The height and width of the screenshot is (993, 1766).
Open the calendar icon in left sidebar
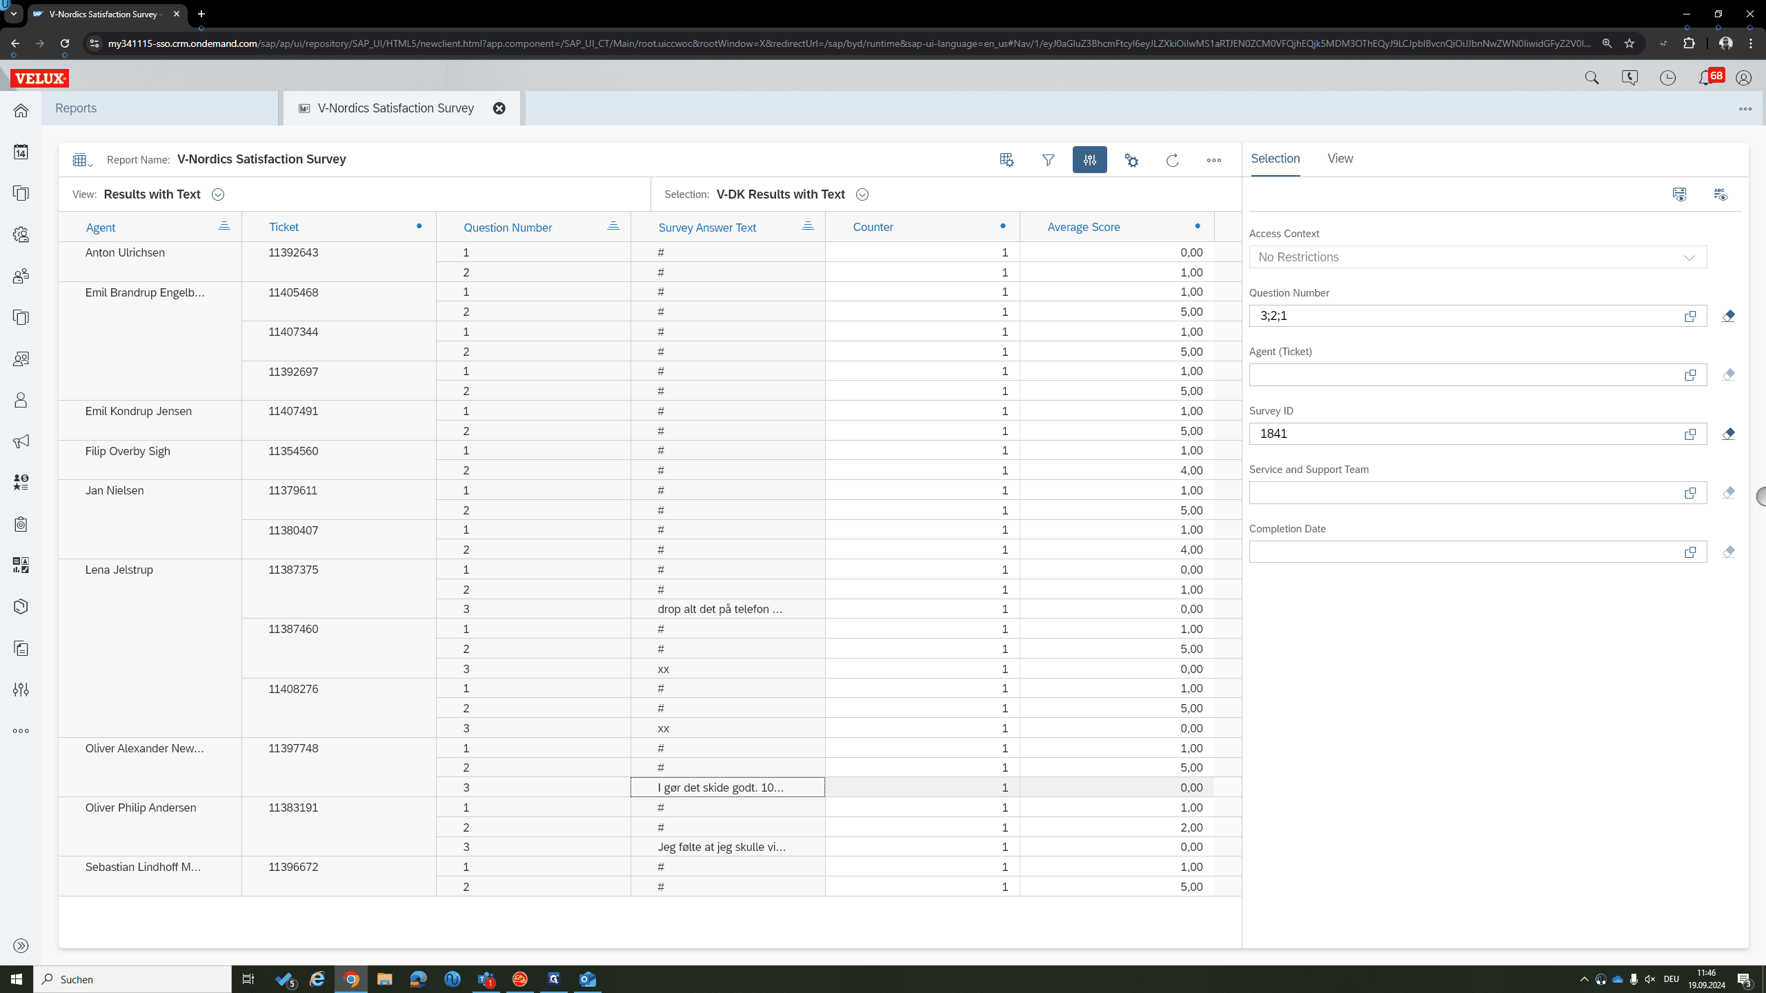[x=21, y=152]
